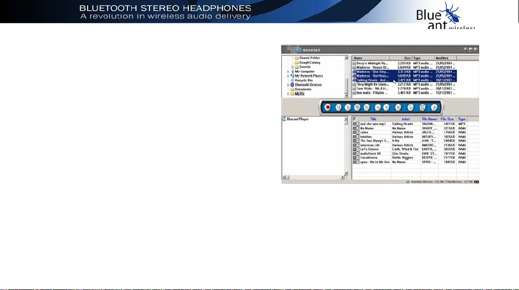
Task: Select the Dire Straits artist cell
Action: (x=400, y=153)
